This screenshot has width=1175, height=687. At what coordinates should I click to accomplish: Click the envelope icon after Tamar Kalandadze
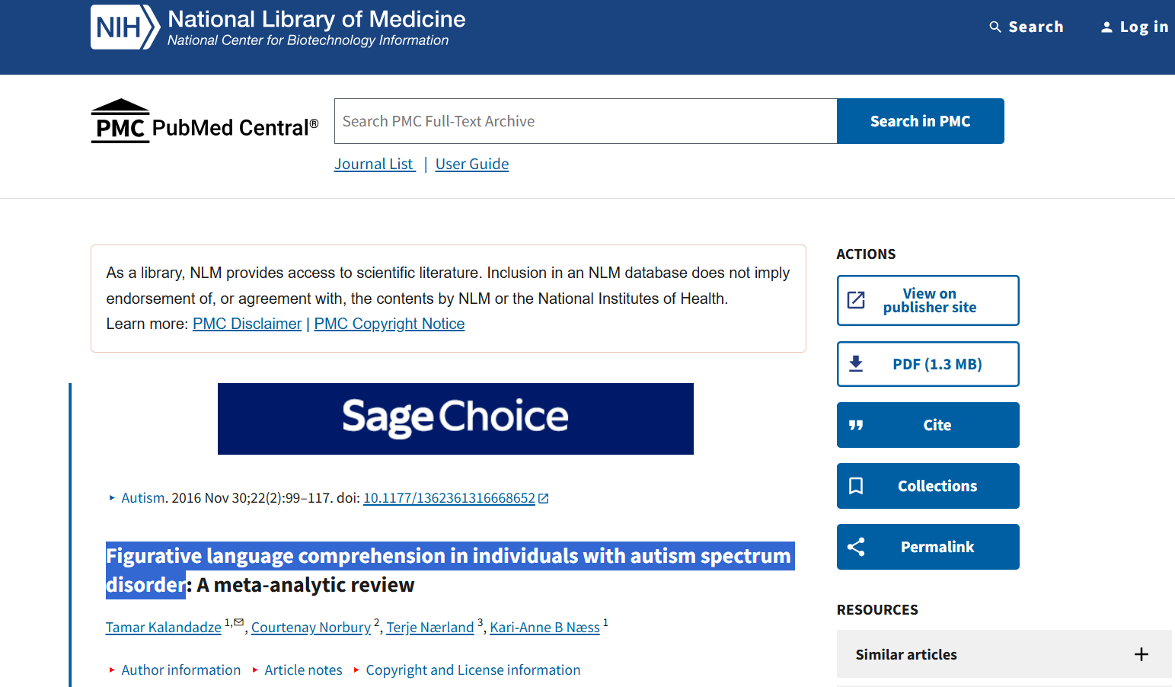click(x=239, y=622)
